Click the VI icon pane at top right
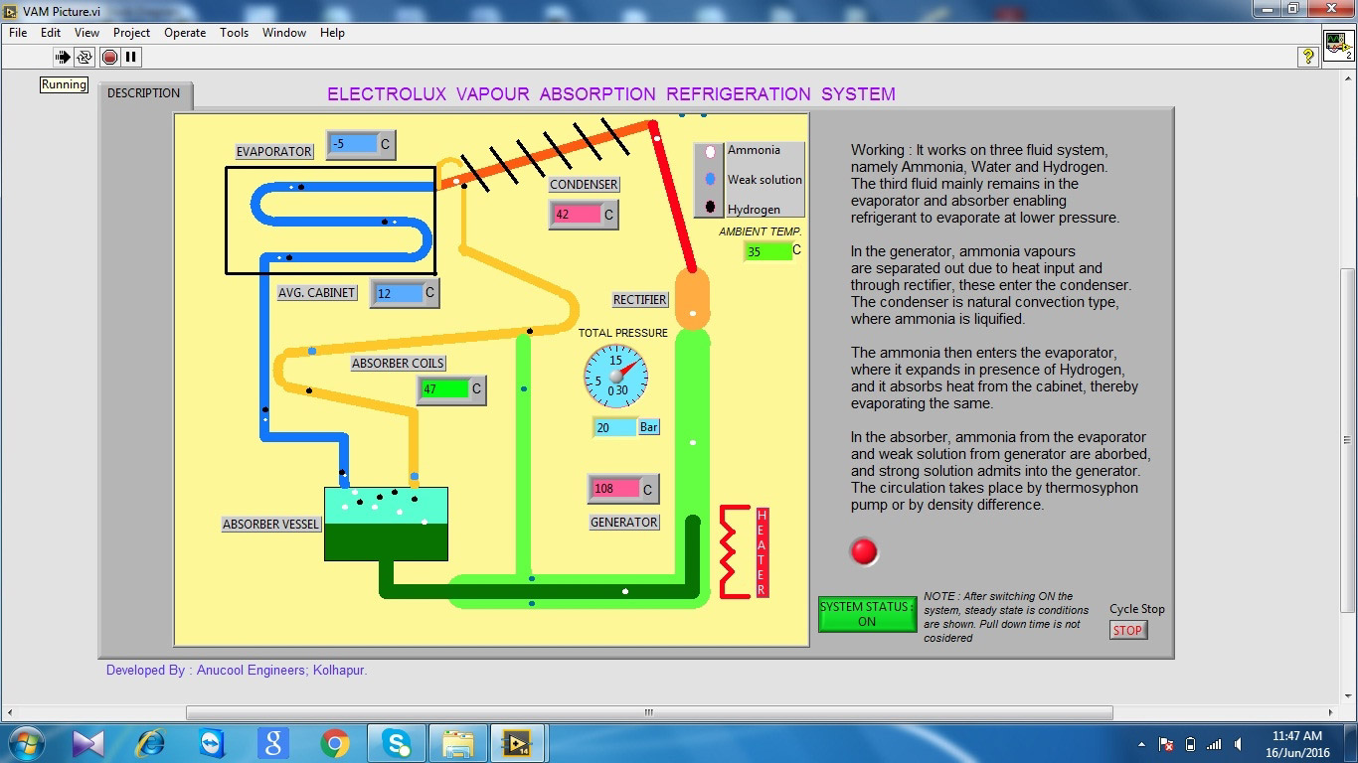 point(1338,44)
